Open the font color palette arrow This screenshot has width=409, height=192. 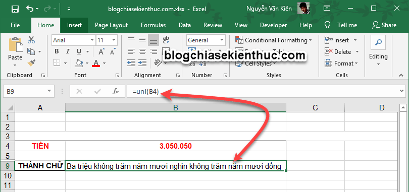[x=105, y=63]
